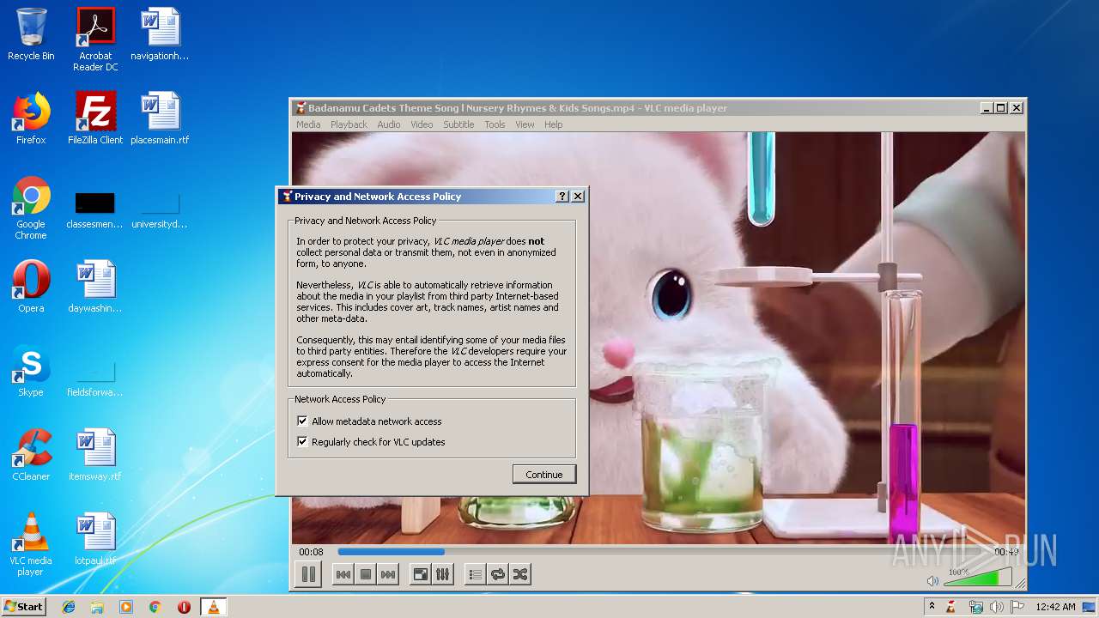Open Recycle Bin desktop icon
1099x618 pixels.
click(31, 35)
